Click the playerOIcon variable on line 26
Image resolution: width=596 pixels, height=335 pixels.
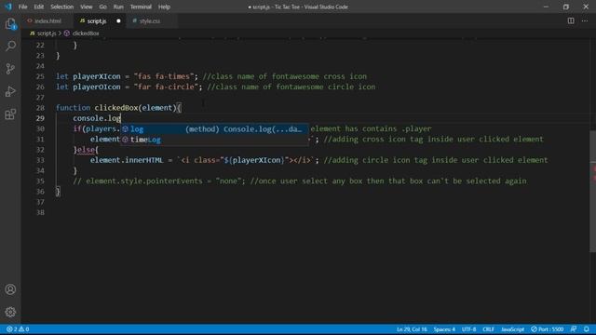click(97, 87)
